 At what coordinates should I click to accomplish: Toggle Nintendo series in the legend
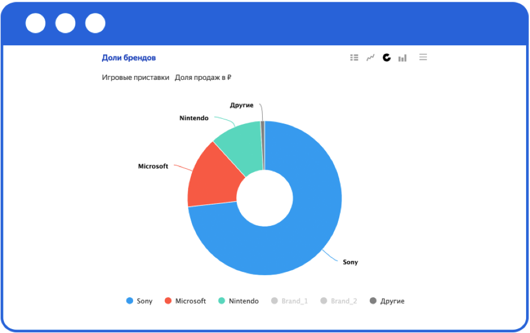(238, 301)
